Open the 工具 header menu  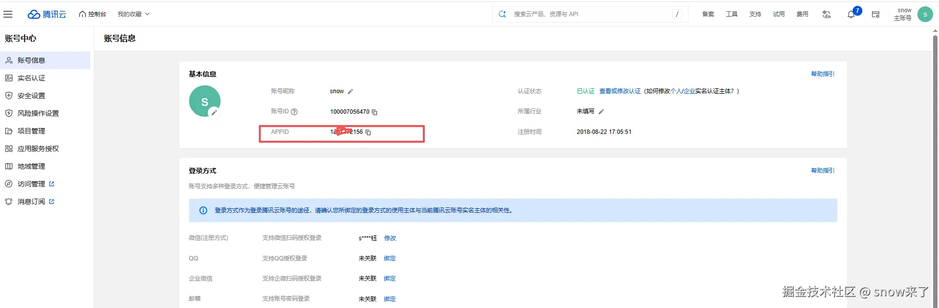pos(732,14)
